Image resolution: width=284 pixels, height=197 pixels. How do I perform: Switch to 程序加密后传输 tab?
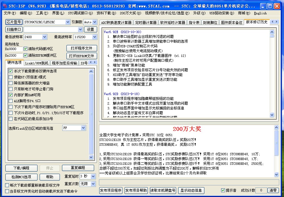coord(64,63)
